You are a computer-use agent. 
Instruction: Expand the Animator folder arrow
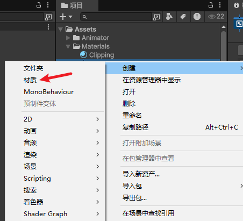(x=68, y=38)
